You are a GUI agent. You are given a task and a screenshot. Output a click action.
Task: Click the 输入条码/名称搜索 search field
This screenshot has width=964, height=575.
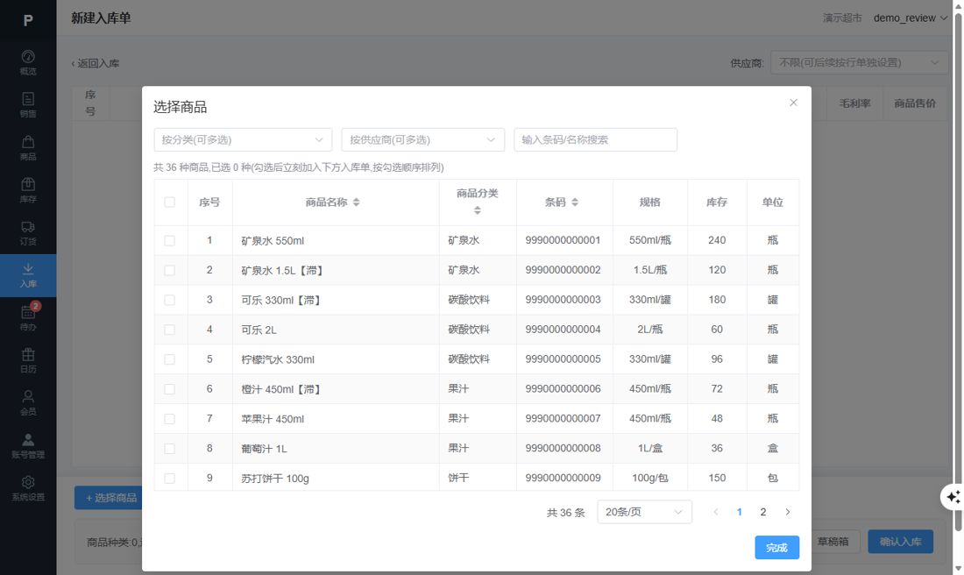595,139
